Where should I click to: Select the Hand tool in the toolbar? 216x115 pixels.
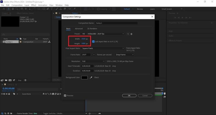click(x=13, y=9)
